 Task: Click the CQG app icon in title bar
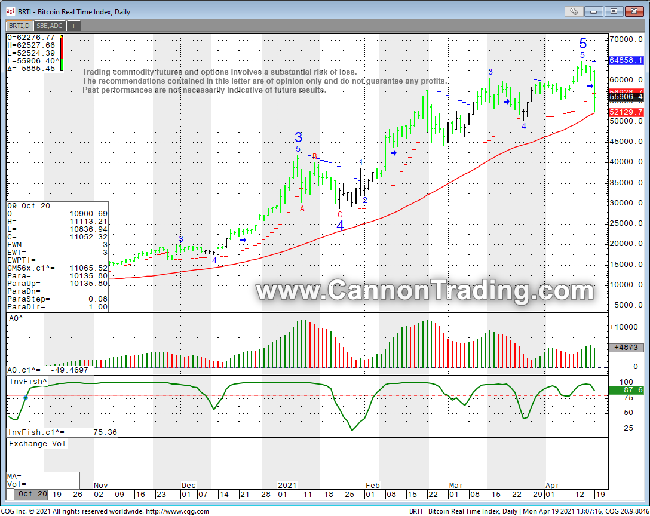10,11
